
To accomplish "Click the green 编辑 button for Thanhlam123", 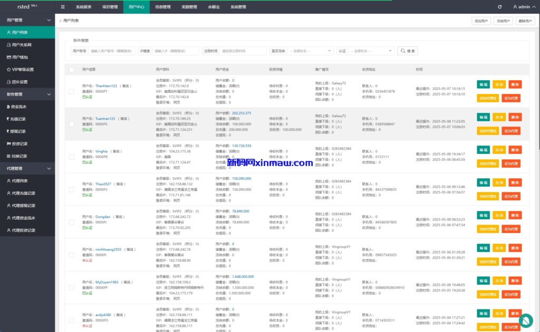I will 483,84.
